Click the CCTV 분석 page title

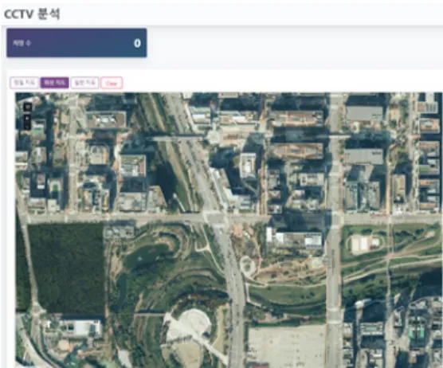[32, 14]
